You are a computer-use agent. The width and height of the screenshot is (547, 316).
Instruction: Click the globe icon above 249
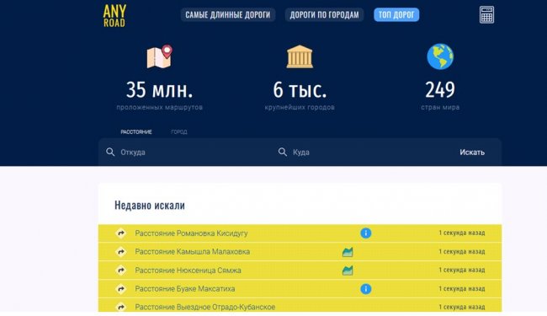coord(440,56)
